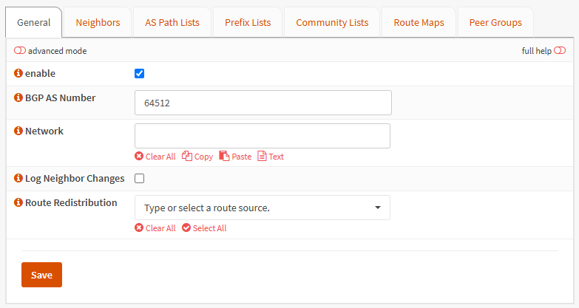Paste entries into Network field

coord(235,157)
